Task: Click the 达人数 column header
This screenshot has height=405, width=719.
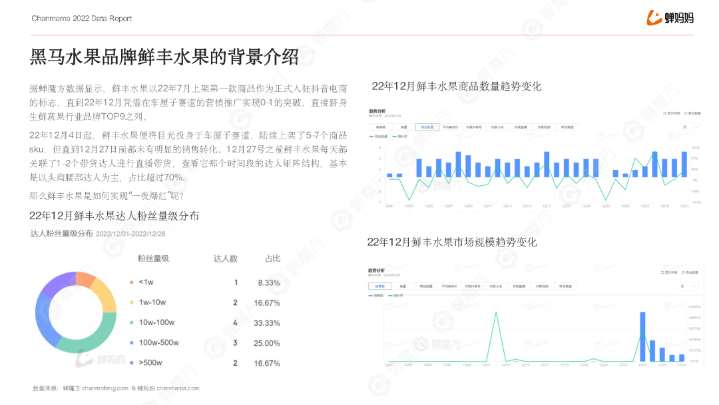Action: point(226,258)
